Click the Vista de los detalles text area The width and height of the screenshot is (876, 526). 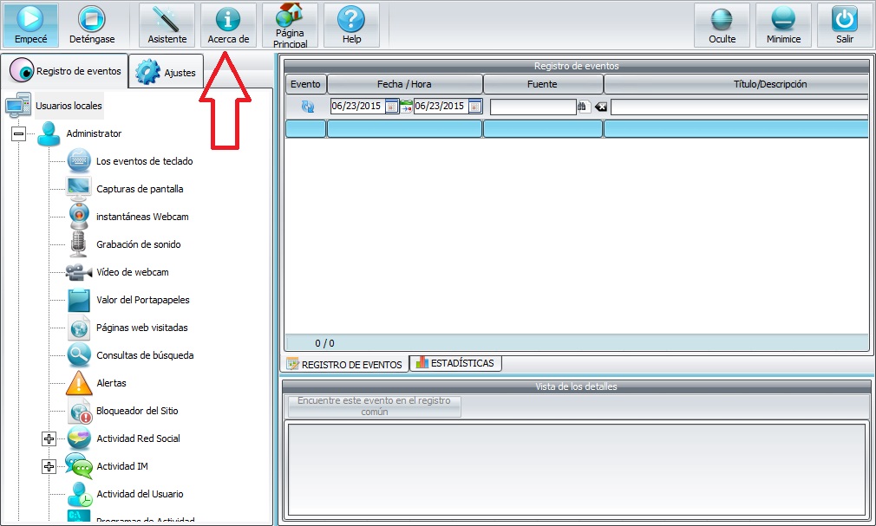(576, 470)
